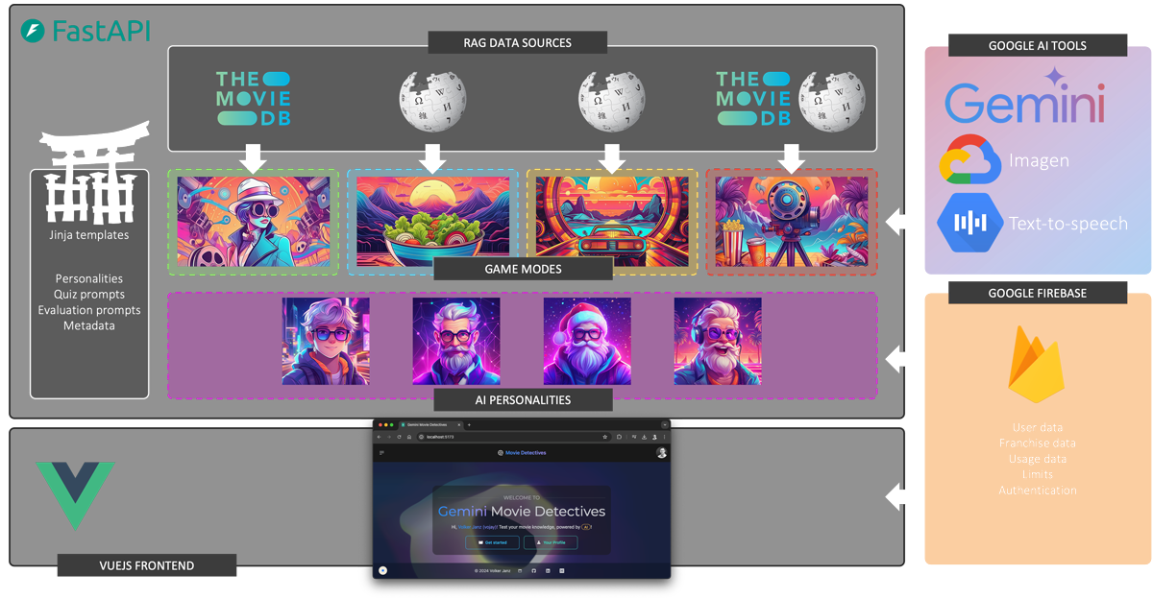This screenshot has height=599, width=1153.
Task: Bookmark the page with the star icon
Action: [x=605, y=437]
